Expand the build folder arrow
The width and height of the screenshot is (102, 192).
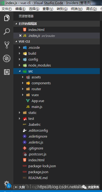20,53
